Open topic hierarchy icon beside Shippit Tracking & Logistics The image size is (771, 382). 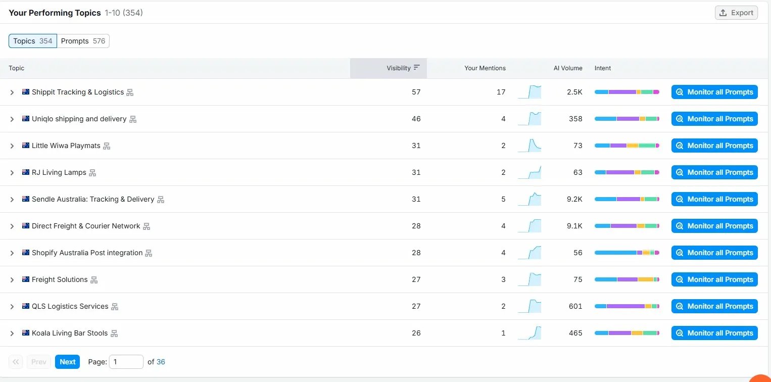pyautogui.click(x=130, y=92)
